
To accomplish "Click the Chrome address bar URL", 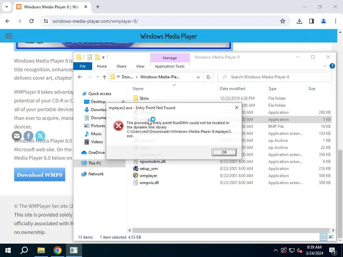I will pos(95,21).
